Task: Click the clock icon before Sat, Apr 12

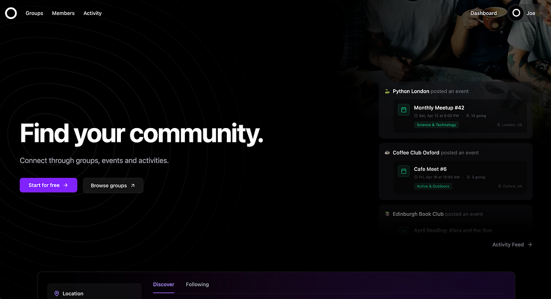Action: (416, 116)
